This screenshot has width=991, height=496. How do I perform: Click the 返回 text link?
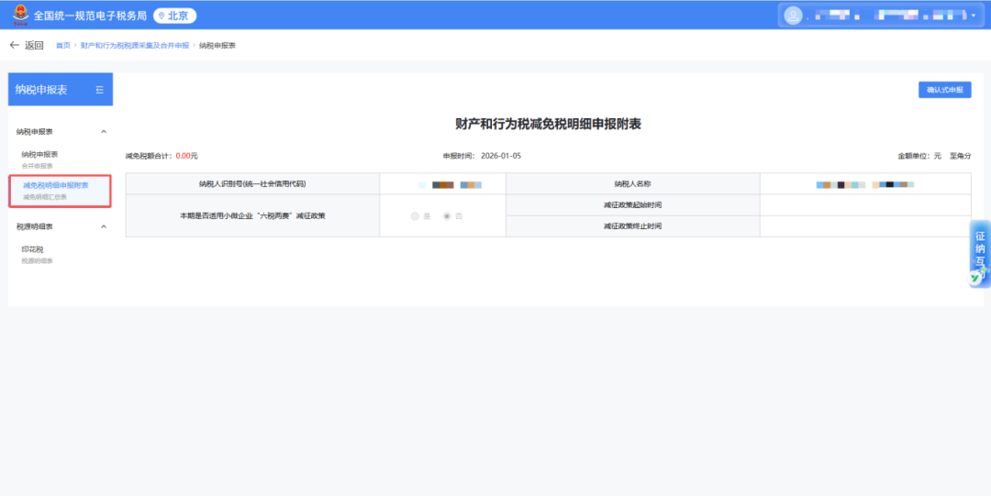point(34,45)
